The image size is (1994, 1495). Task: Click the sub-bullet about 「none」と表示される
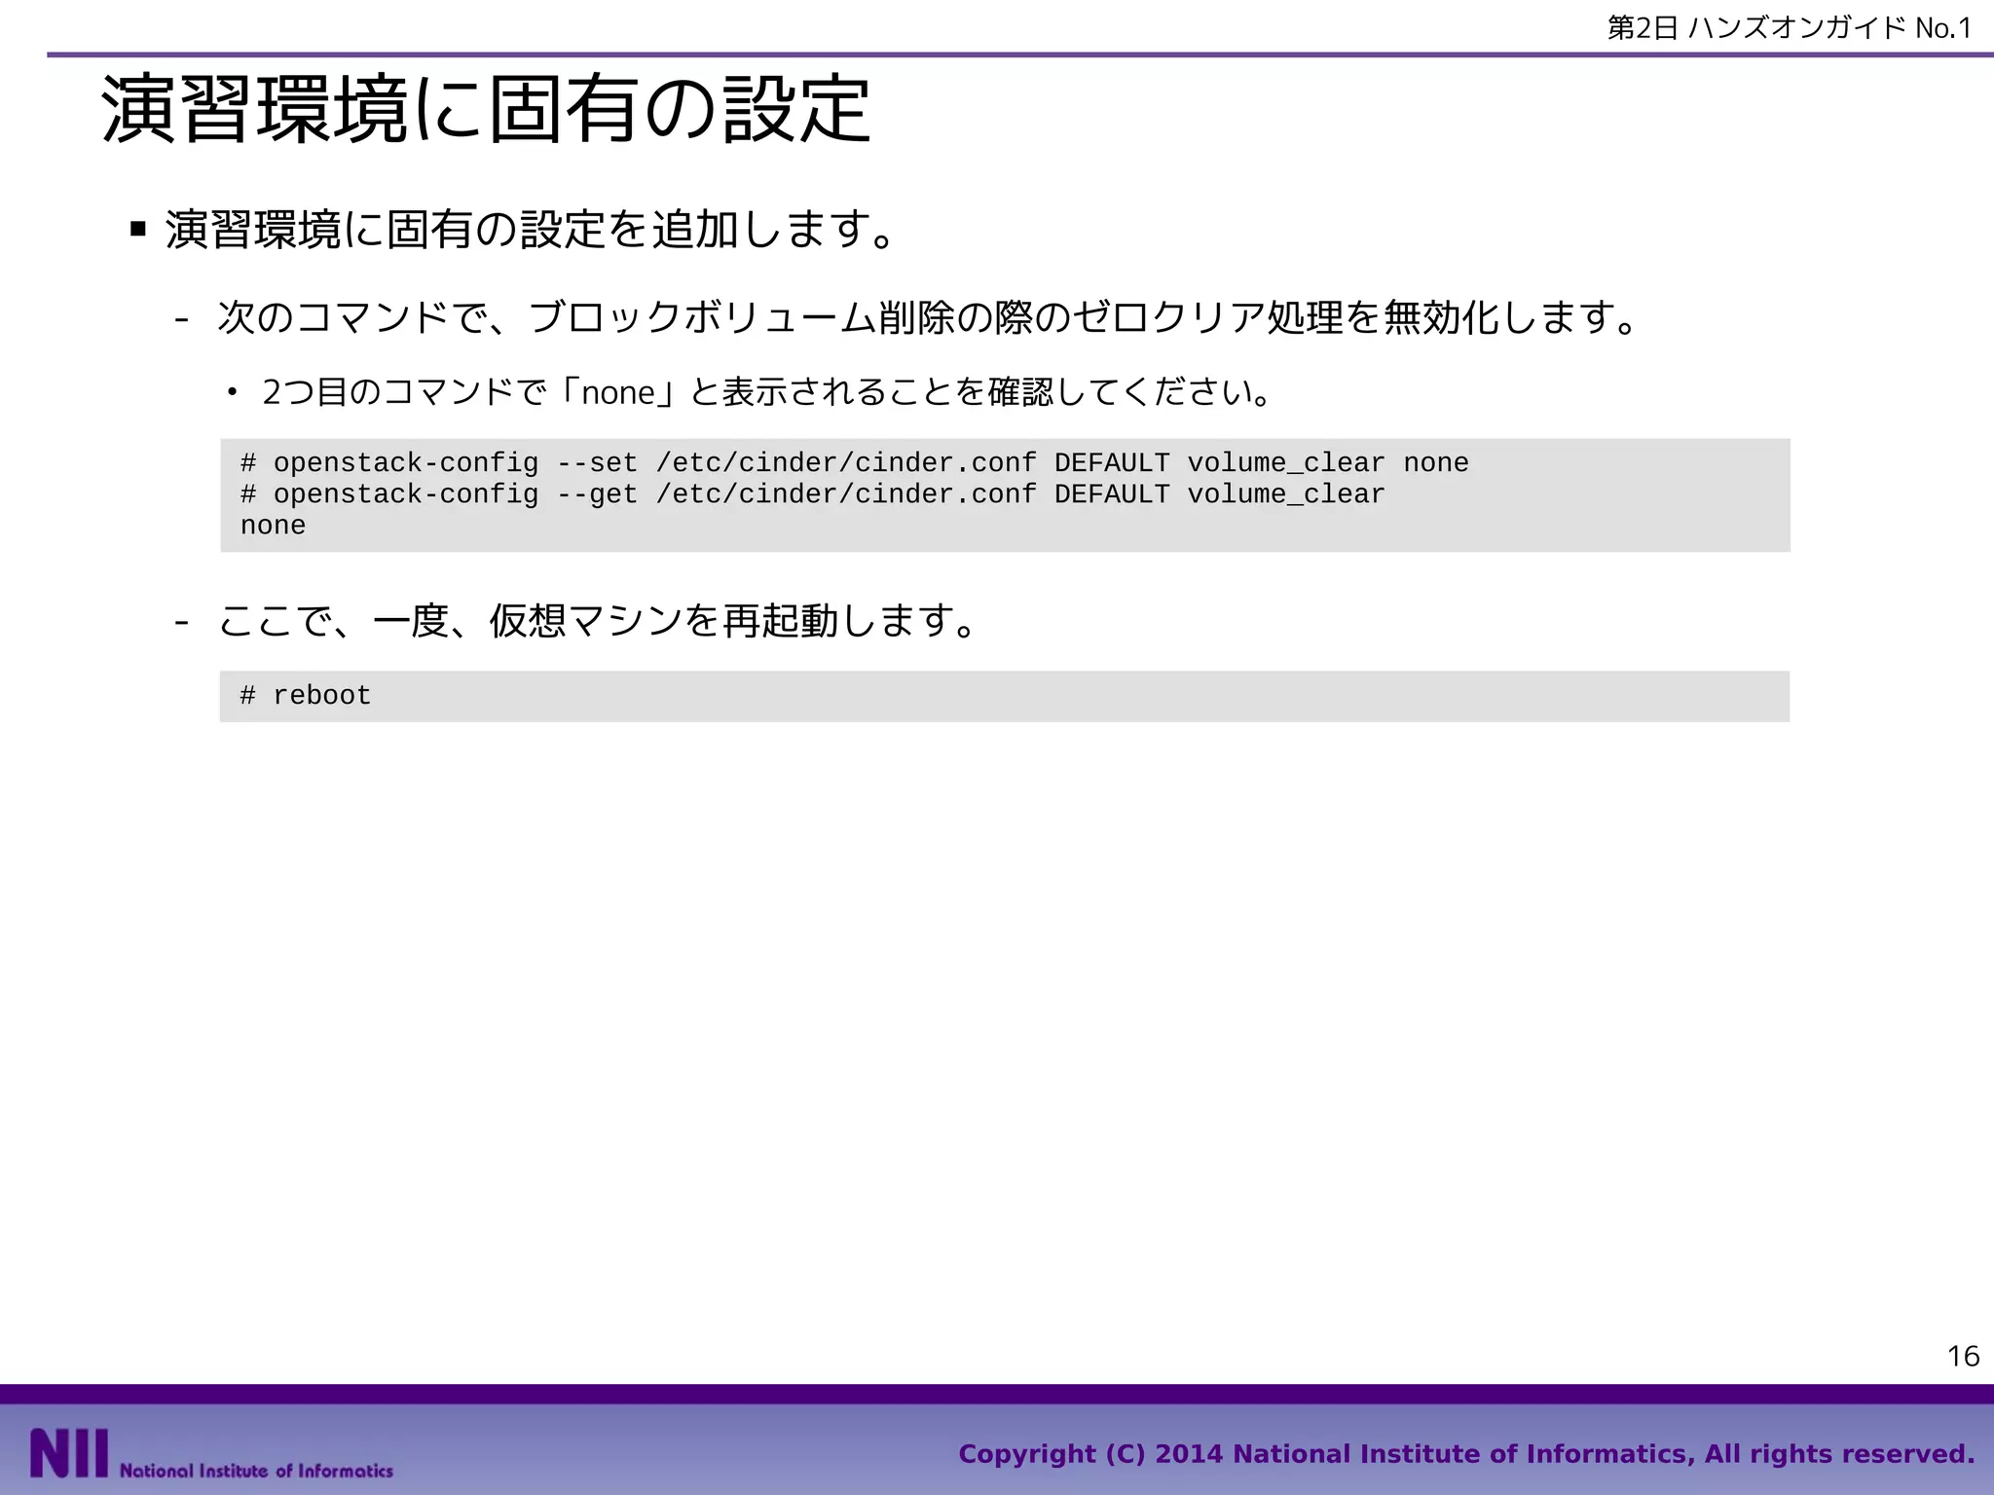coord(766,392)
